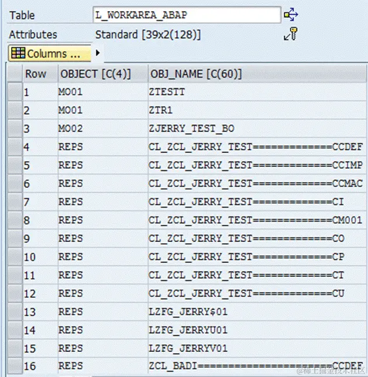Click the ZCL_BADI cell in row 16
The image size is (368, 377).
click(257, 366)
